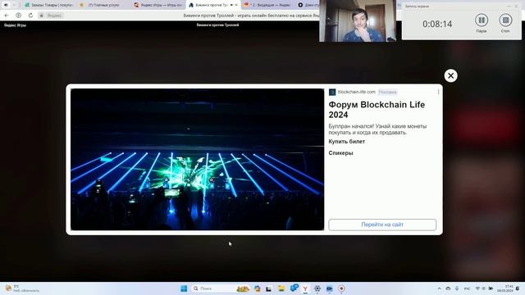This screenshot has width=525, height=295.
Task: Click the "Реклама" label in the ad
Action: (x=387, y=92)
